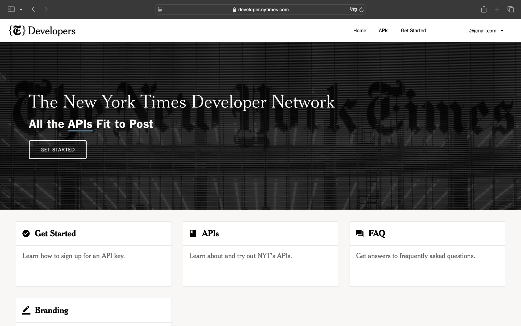Image resolution: width=521 pixels, height=326 pixels.
Task: Click 'Learn how to sign up for an API key.'
Action: point(74,256)
